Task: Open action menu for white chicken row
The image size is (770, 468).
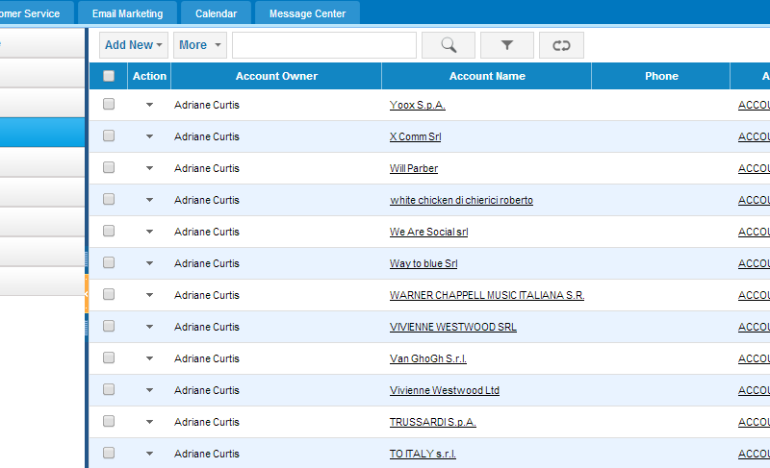Action: click(150, 200)
